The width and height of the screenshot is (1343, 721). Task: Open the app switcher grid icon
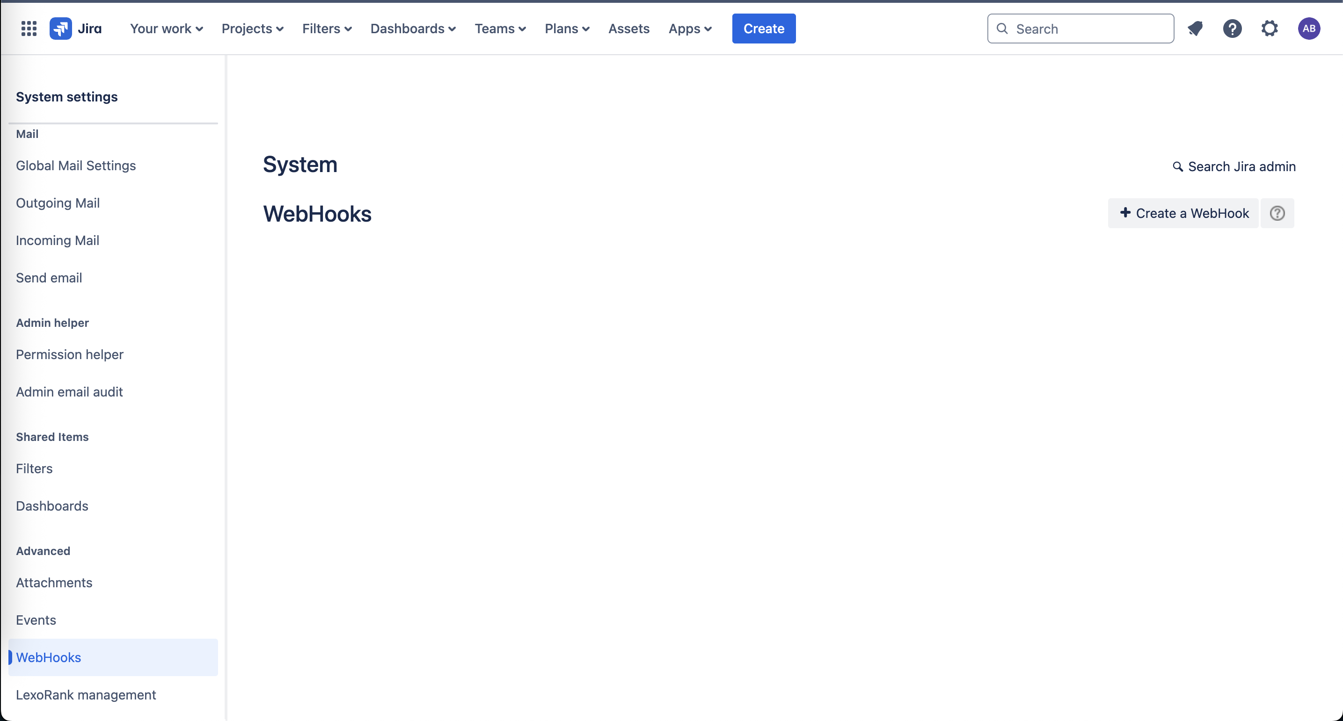(29, 29)
